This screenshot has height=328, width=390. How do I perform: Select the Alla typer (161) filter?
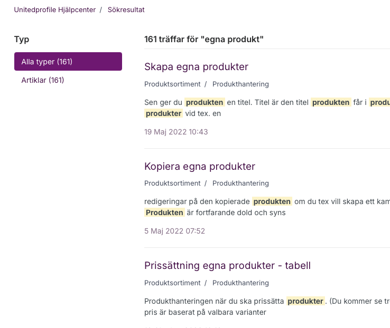(x=68, y=62)
